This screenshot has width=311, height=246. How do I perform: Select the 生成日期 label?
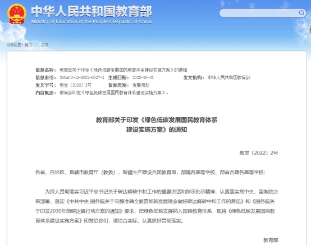coord(118,77)
